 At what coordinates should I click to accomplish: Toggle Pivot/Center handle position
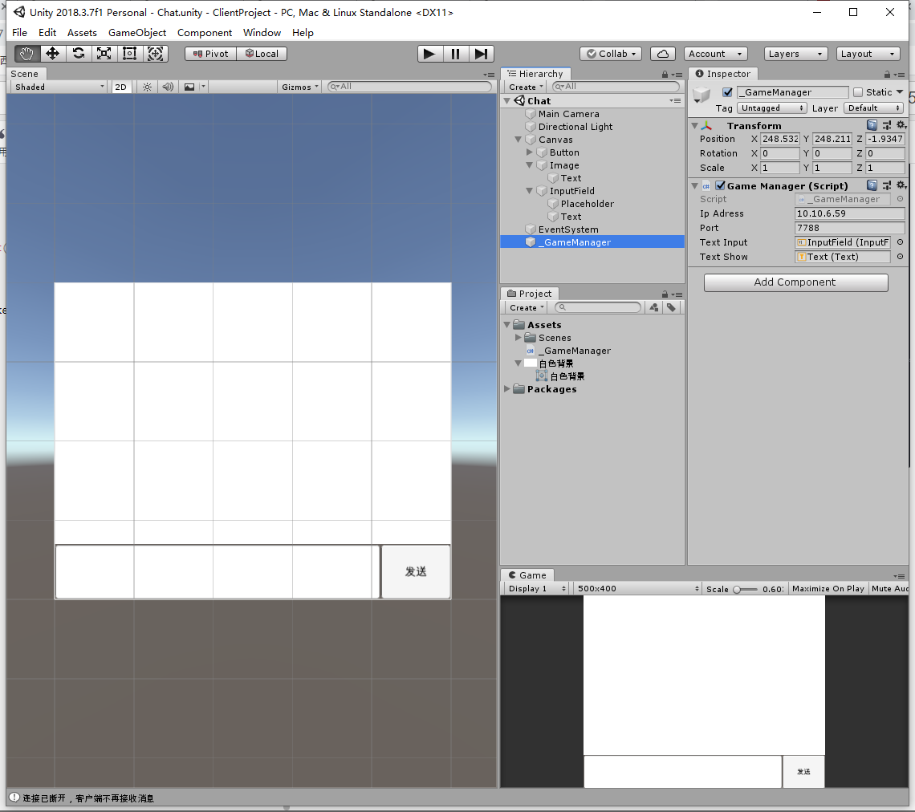click(210, 54)
